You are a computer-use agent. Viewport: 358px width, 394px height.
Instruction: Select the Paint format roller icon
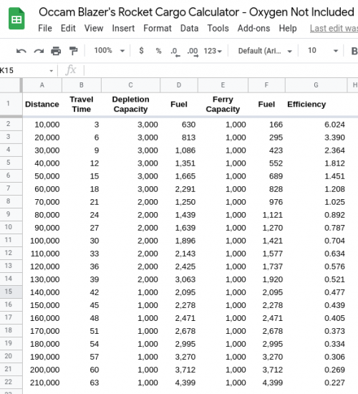[73, 51]
